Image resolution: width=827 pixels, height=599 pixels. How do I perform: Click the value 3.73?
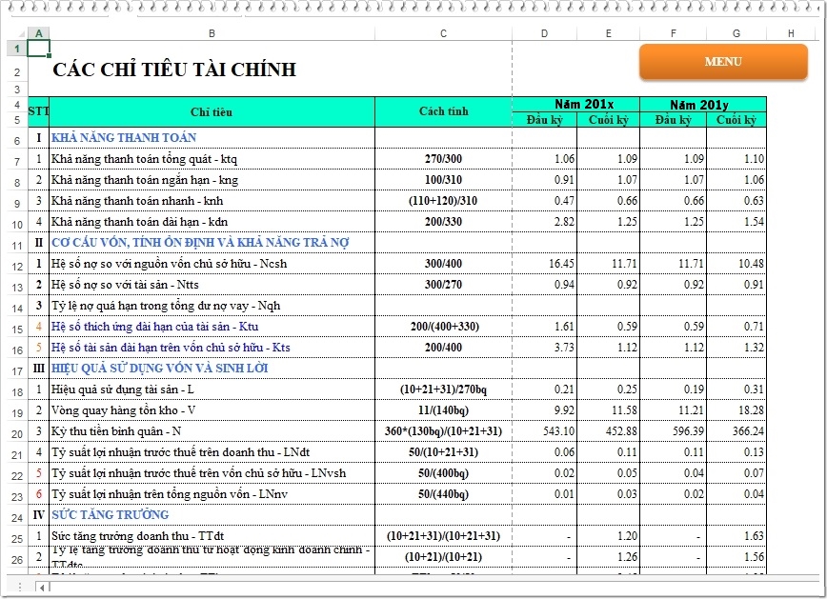click(564, 348)
